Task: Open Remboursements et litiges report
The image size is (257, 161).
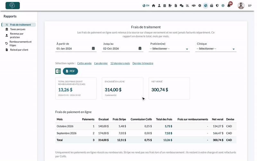Action: (x=20, y=43)
